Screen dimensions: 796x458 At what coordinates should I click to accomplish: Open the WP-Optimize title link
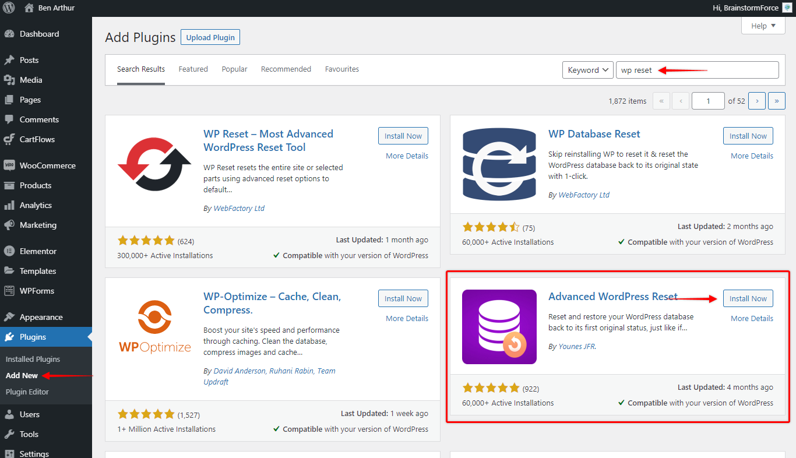(x=272, y=303)
